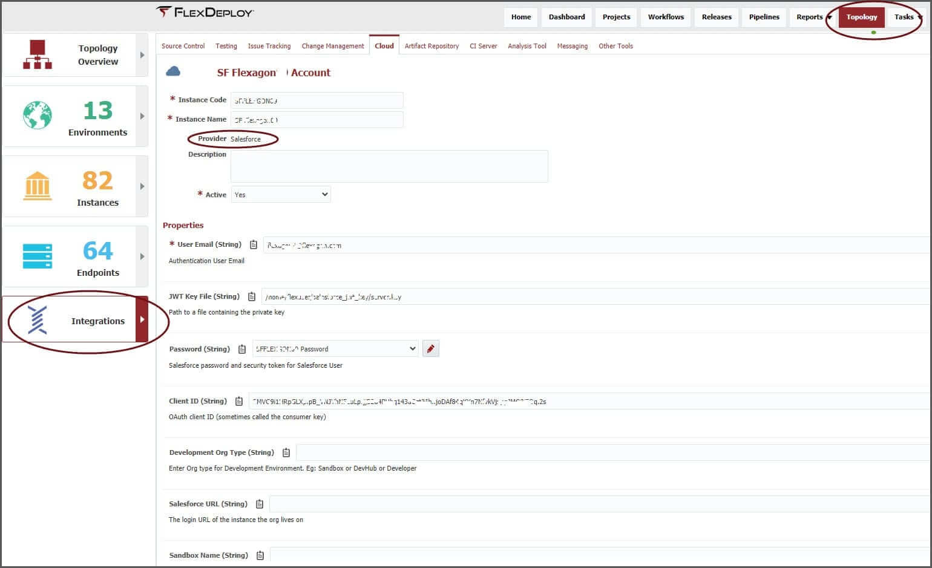Click the Environments globe icon

(37, 116)
